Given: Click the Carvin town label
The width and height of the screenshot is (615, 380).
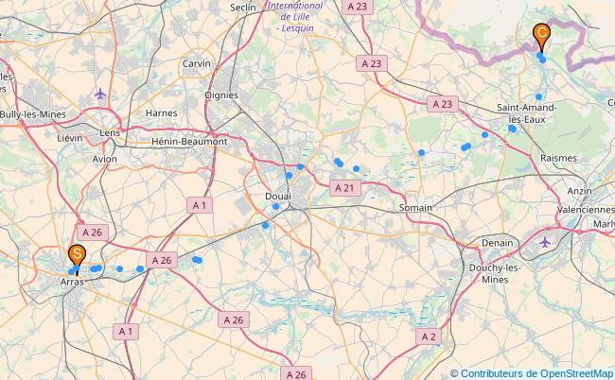Looking at the screenshot, I should click(197, 63).
